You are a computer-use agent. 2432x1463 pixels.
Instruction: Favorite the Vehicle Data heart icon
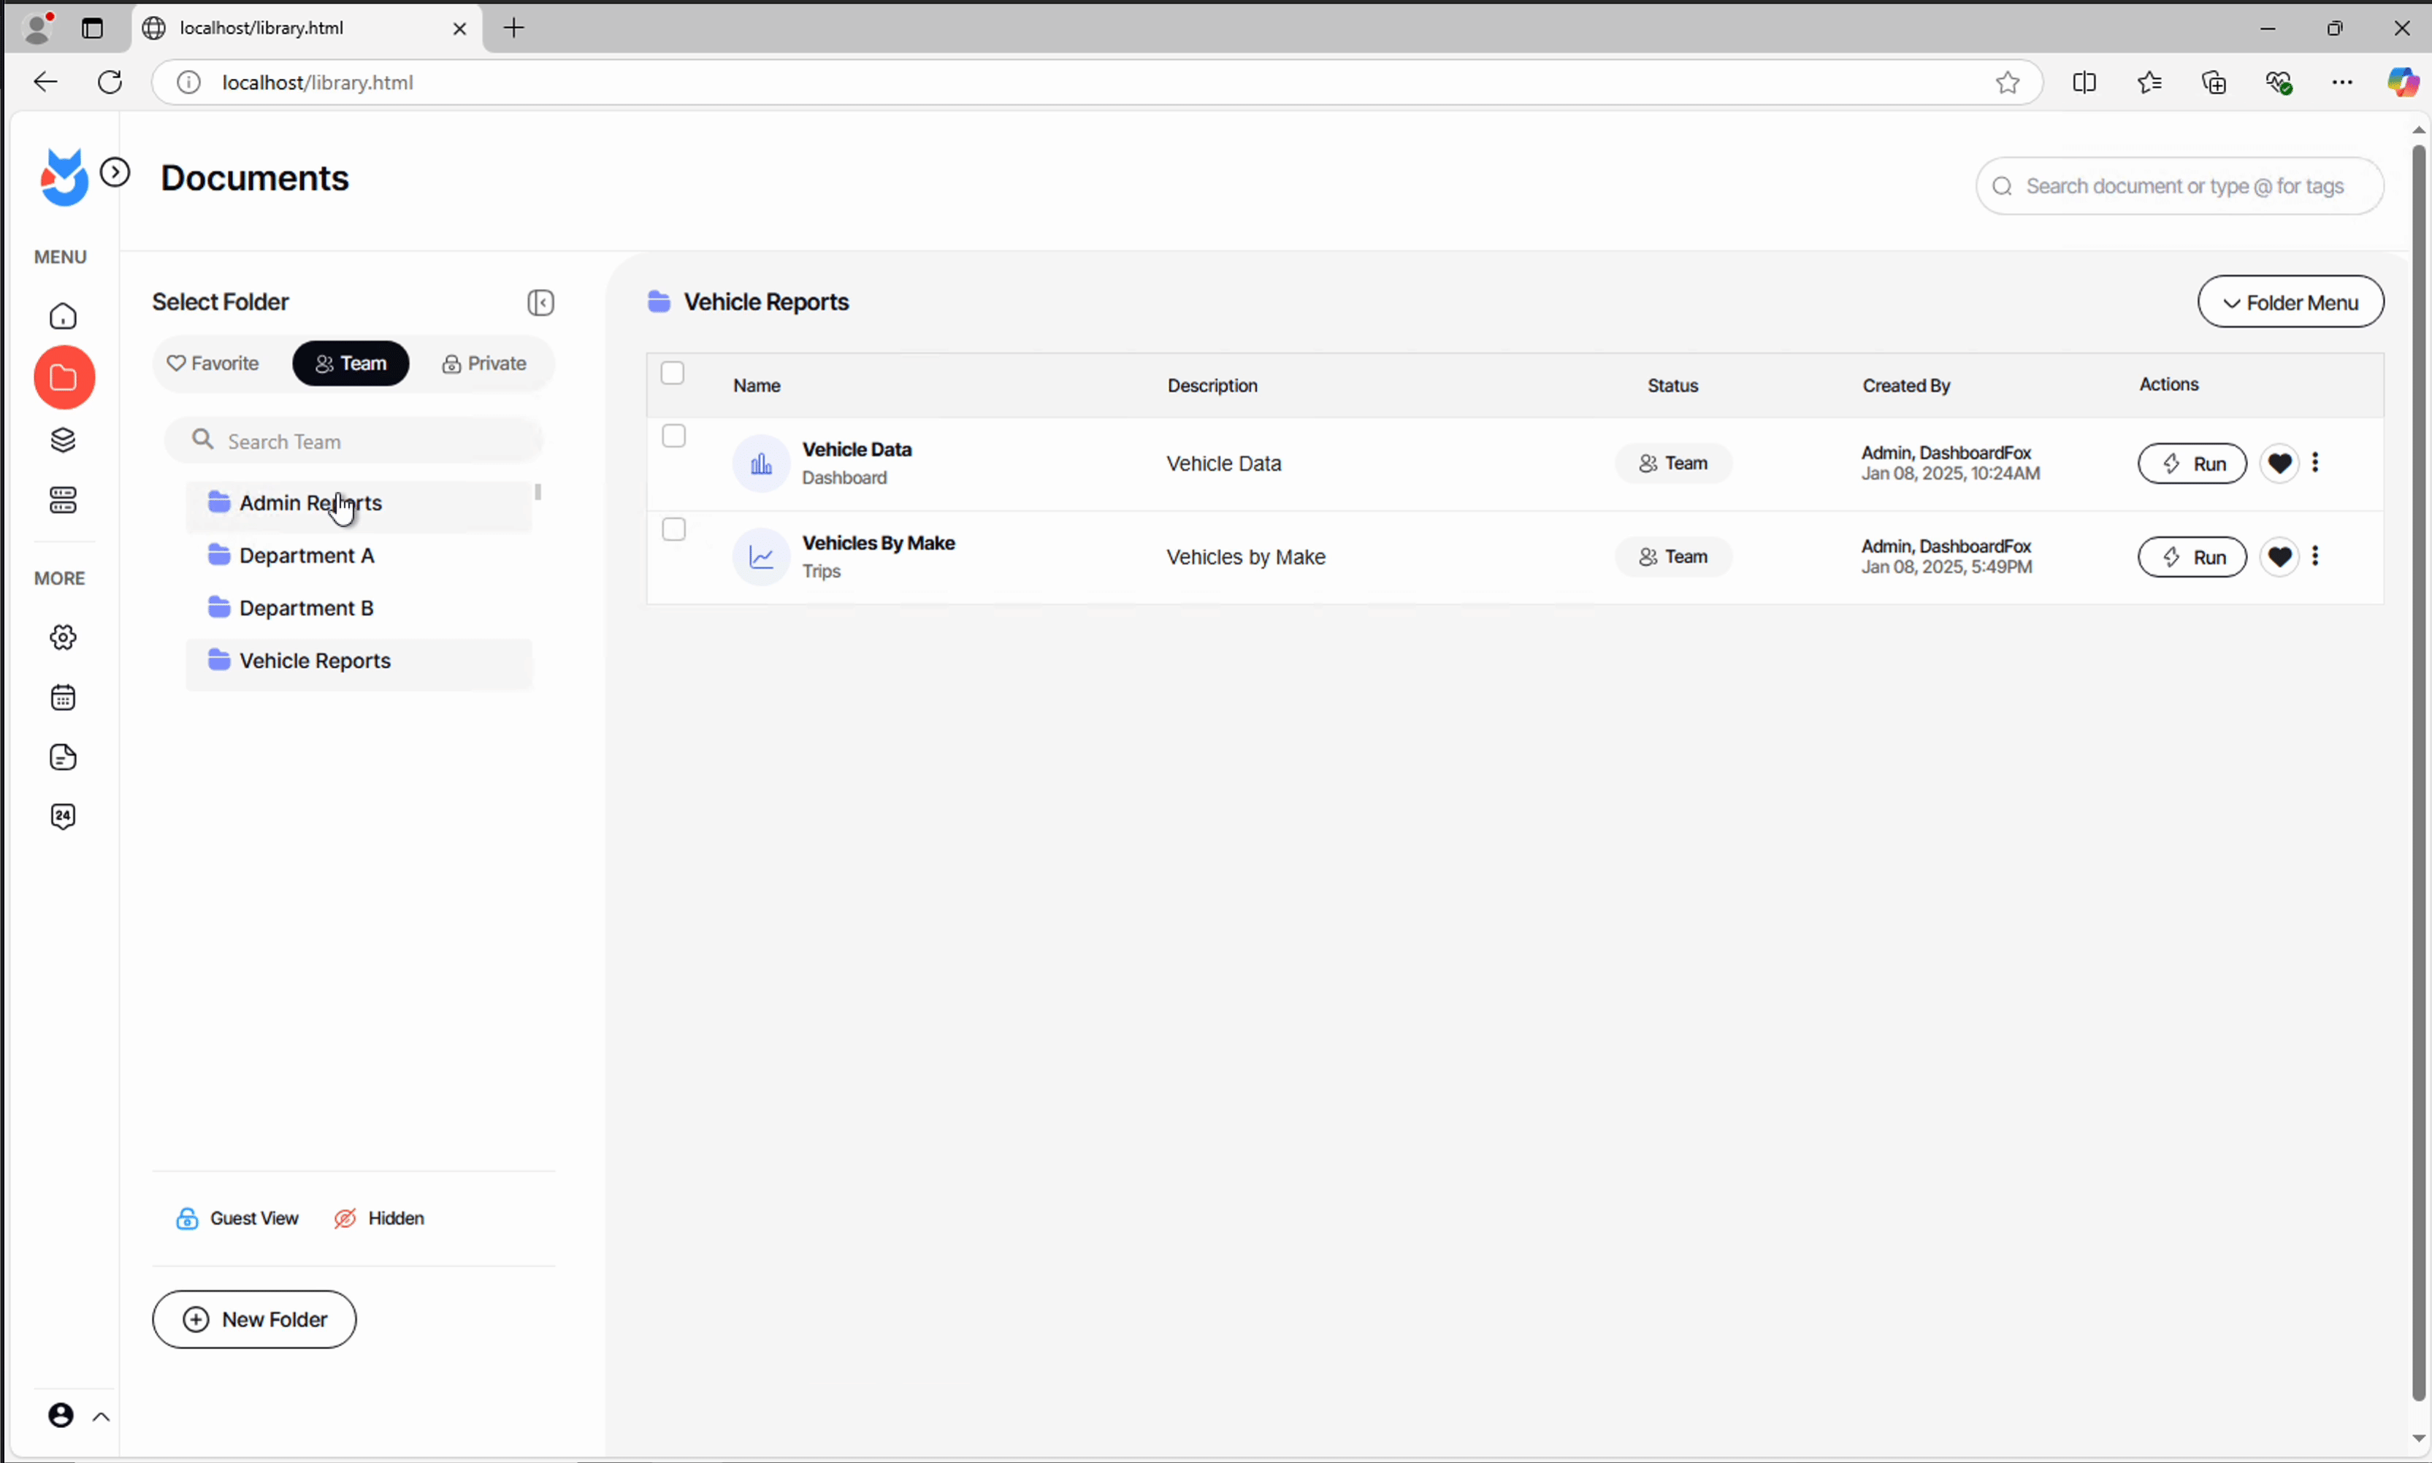point(2279,464)
